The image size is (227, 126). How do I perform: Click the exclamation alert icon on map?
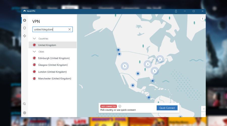point(202,19)
